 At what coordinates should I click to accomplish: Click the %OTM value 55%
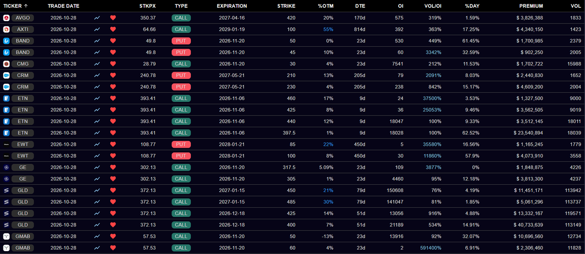(x=328, y=29)
